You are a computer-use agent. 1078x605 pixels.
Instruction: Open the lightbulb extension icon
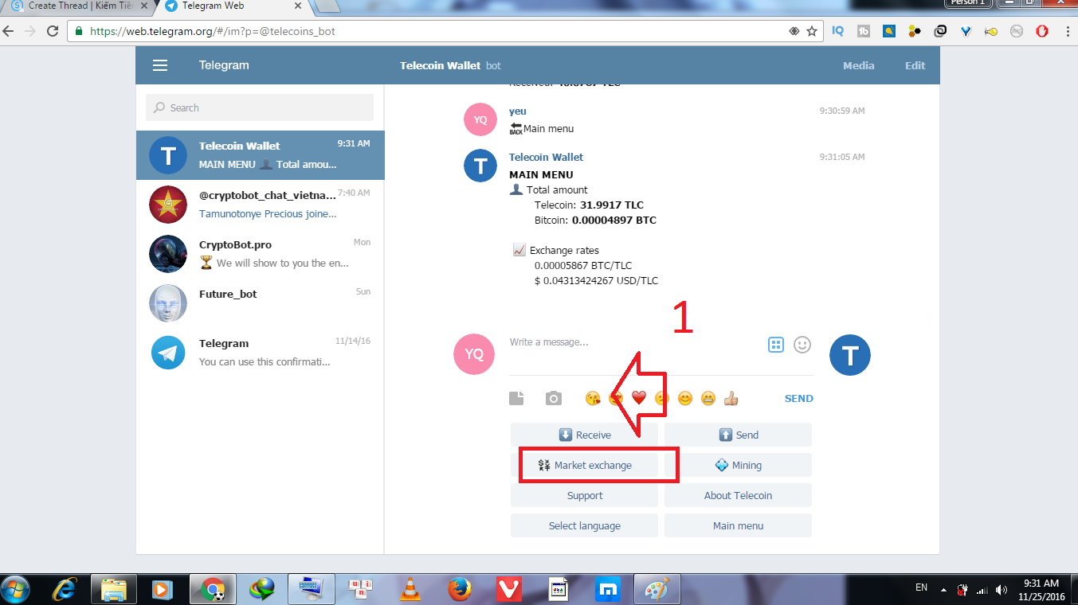coord(888,32)
